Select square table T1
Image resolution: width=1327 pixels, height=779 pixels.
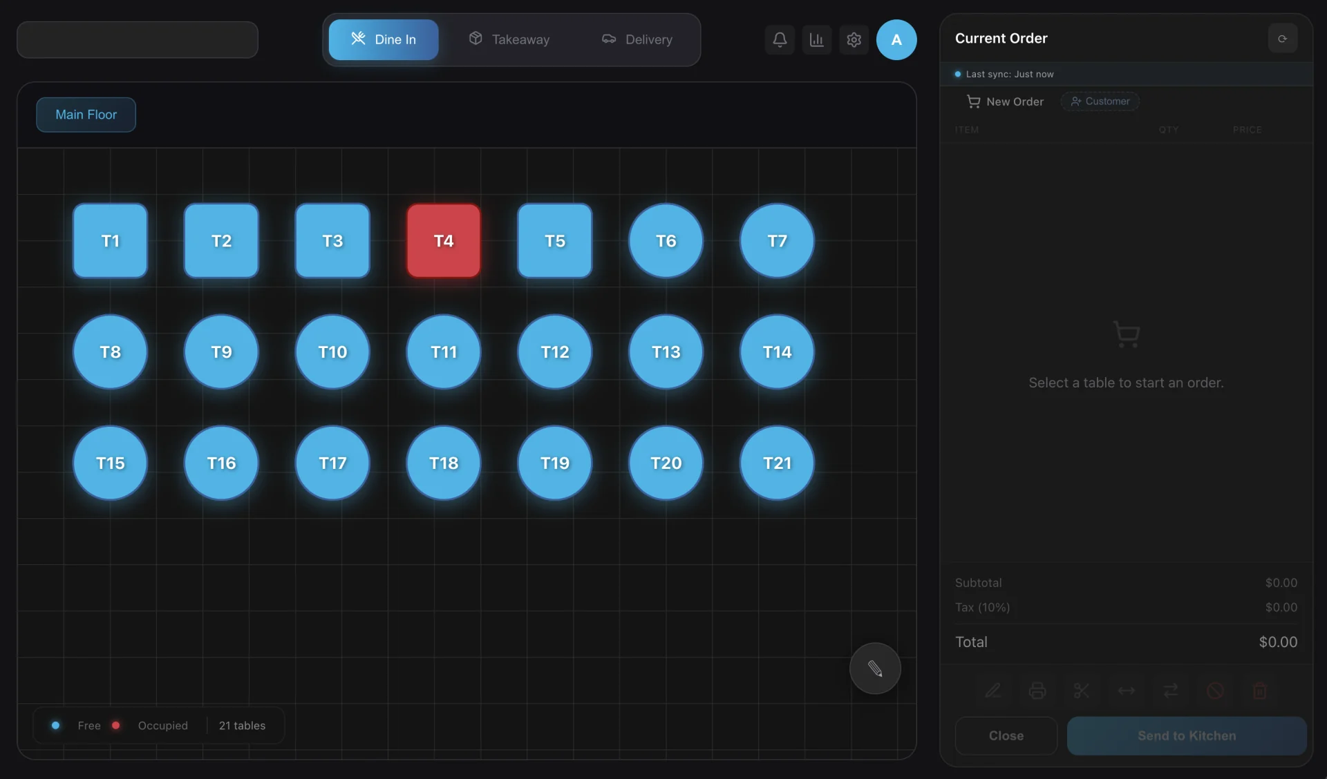[110, 240]
